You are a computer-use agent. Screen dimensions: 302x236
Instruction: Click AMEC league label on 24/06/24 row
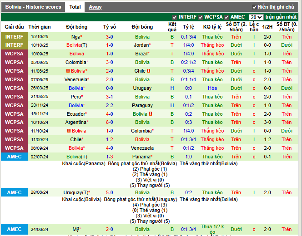coord(14,229)
